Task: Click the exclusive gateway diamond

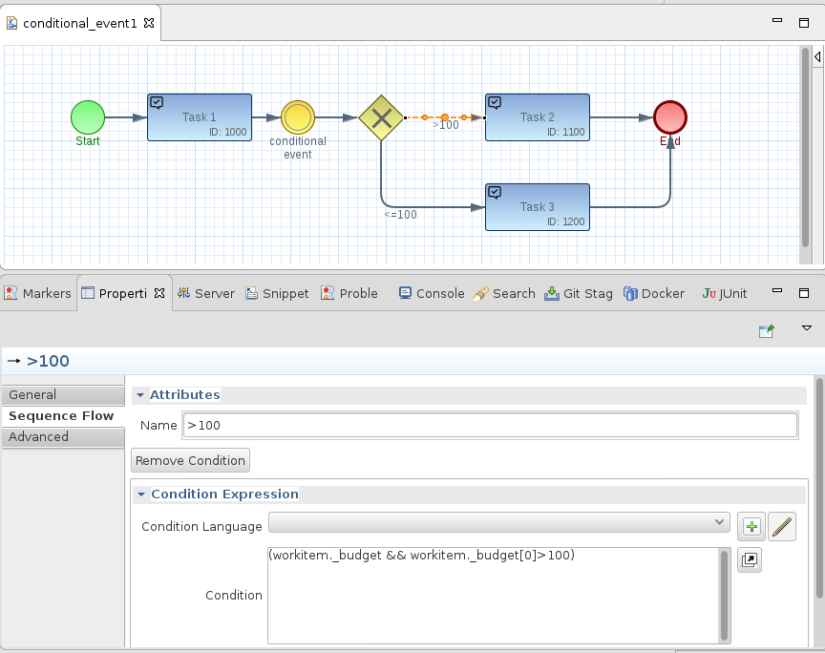Action: [381, 117]
